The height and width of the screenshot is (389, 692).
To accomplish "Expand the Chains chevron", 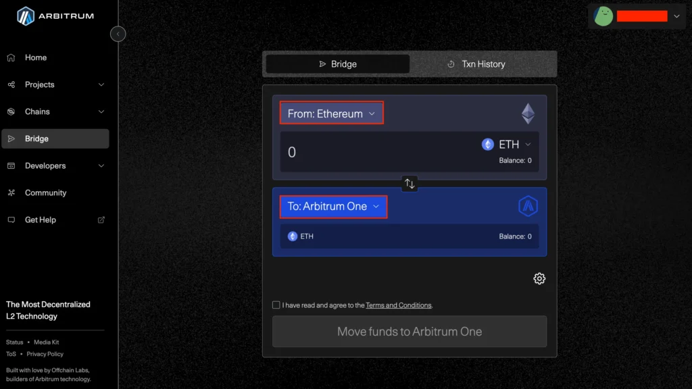I will coord(101,111).
